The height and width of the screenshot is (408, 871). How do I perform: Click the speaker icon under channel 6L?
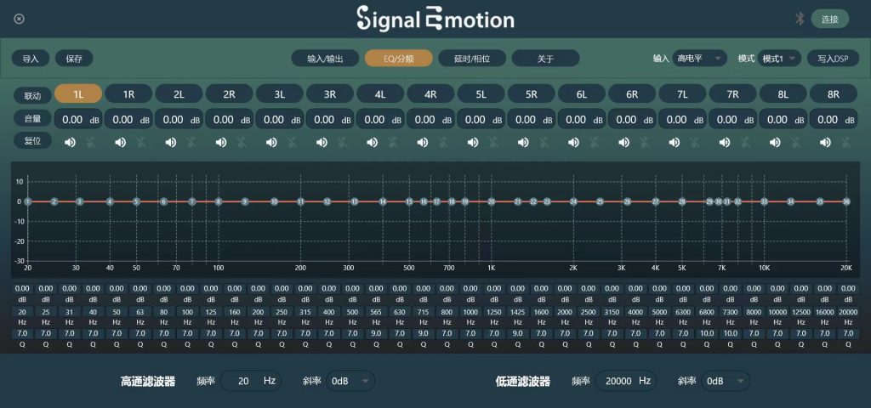[574, 143]
